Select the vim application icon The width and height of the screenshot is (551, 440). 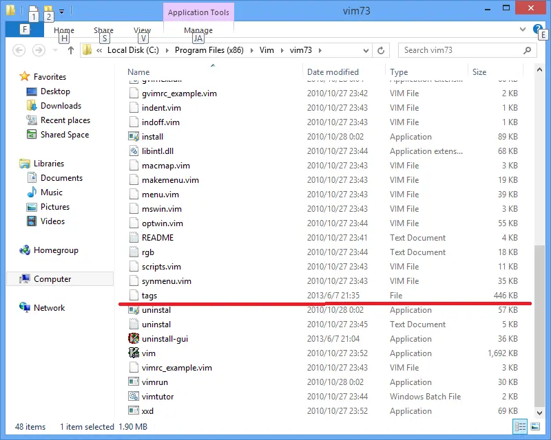(134, 353)
